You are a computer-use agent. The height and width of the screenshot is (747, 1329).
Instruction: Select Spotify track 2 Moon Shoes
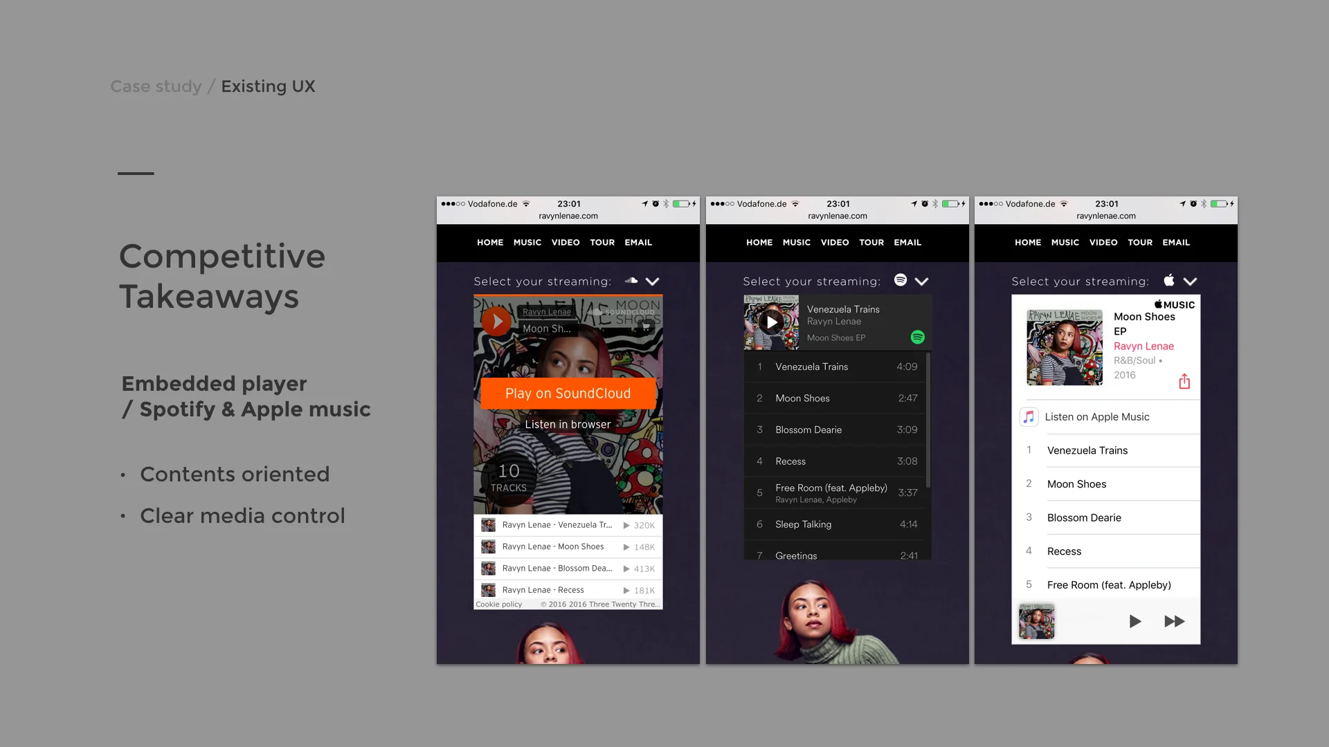click(835, 398)
